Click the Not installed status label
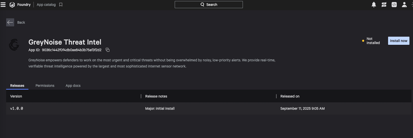Viewport: 413px width, 138px height. (x=373, y=41)
